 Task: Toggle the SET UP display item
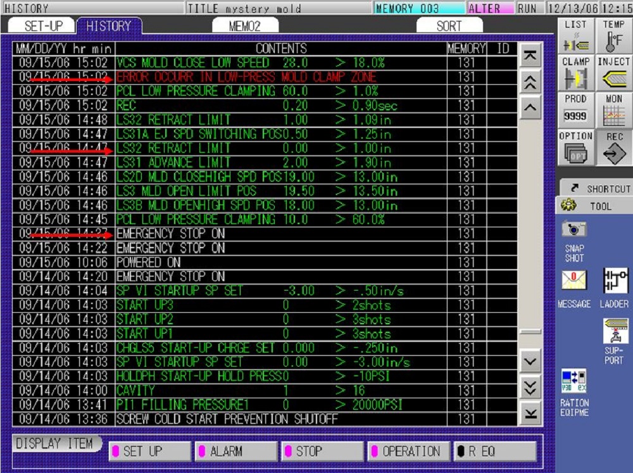coord(150,451)
